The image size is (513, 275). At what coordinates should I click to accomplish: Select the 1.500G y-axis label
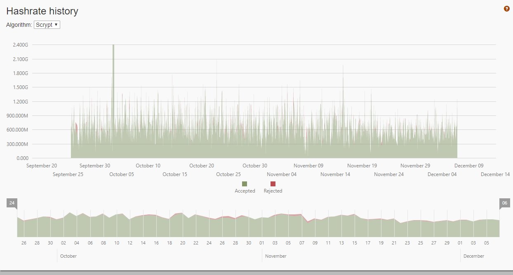[20, 87]
